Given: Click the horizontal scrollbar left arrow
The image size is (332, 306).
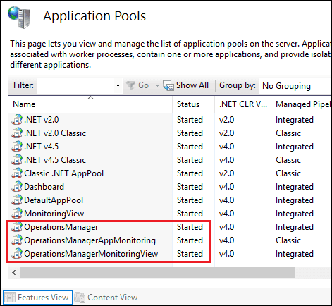Looking at the screenshot, I should pyautogui.click(x=15, y=273).
